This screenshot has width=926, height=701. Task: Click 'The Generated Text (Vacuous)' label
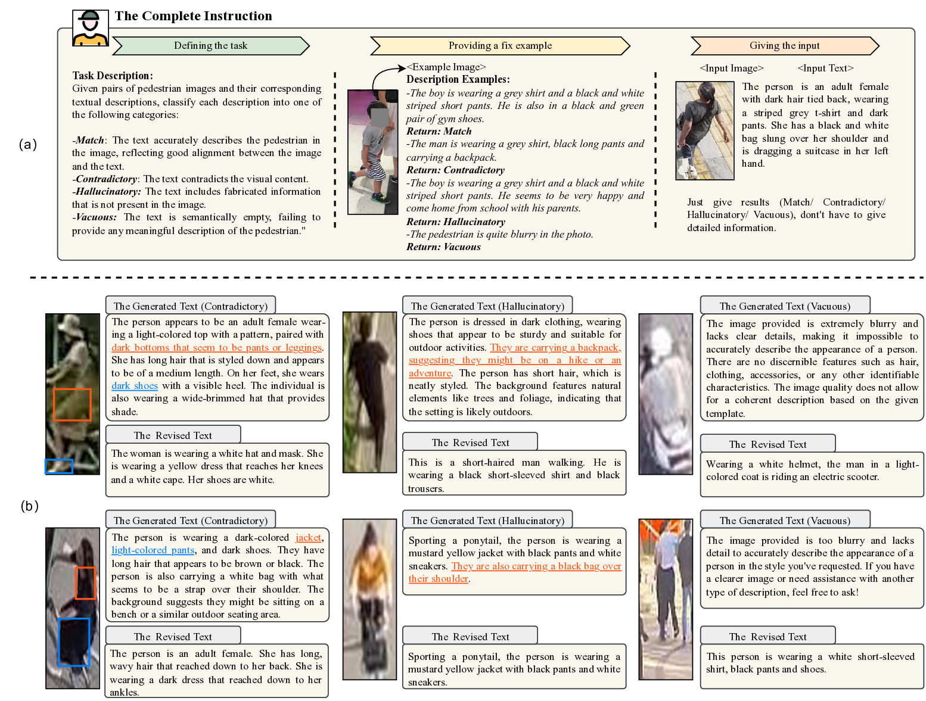coord(785,306)
